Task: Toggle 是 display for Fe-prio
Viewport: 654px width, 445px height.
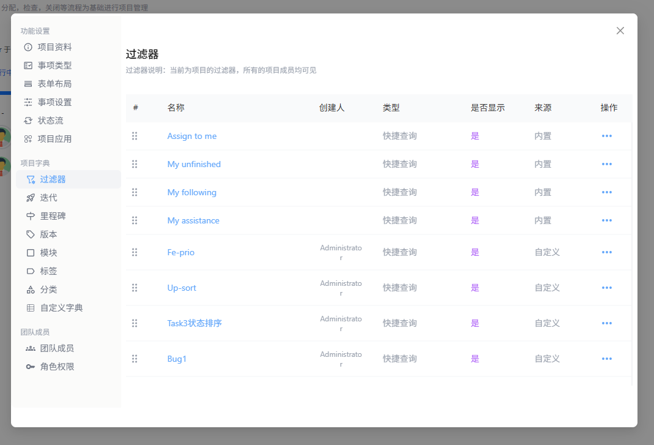Action: pos(475,252)
